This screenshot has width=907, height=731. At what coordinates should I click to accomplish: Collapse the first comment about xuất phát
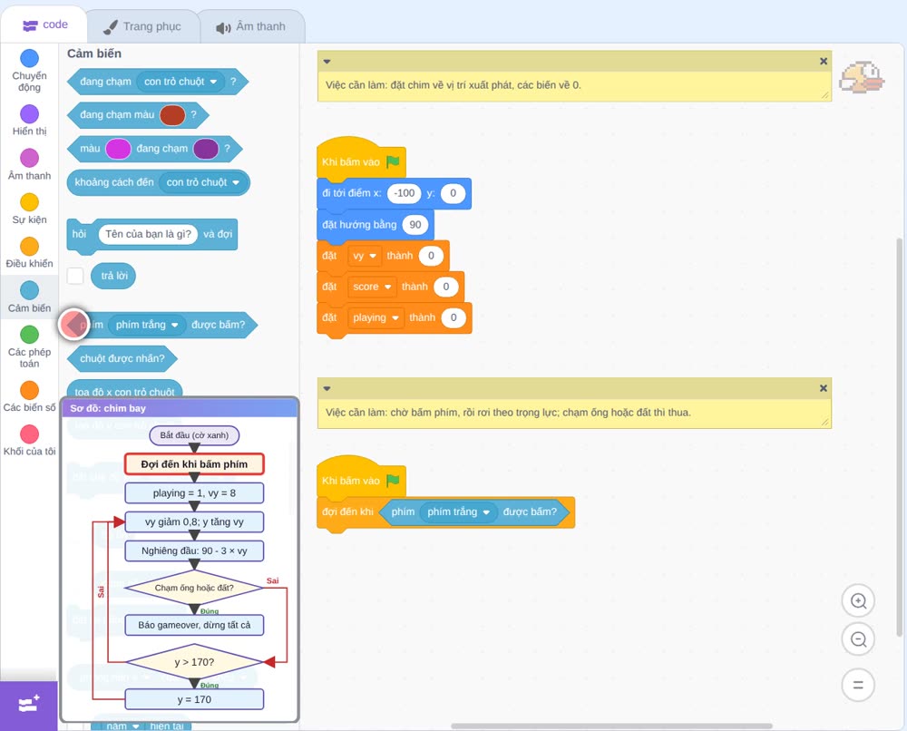(x=327, y=62)
